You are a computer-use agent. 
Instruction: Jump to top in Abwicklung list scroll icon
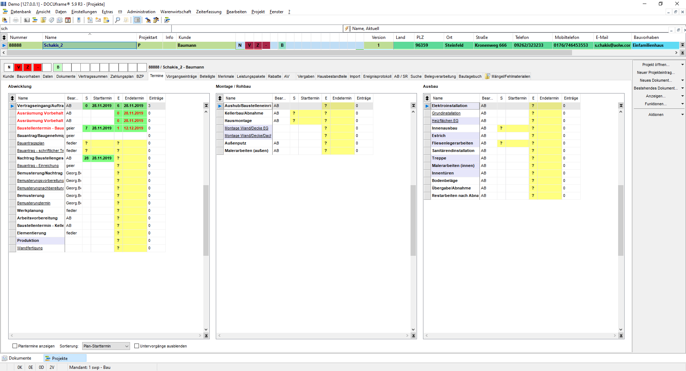pyautogui.click(x=206, y=106)
